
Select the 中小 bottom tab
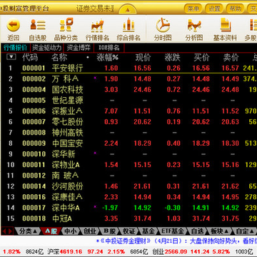pos(71,231)
